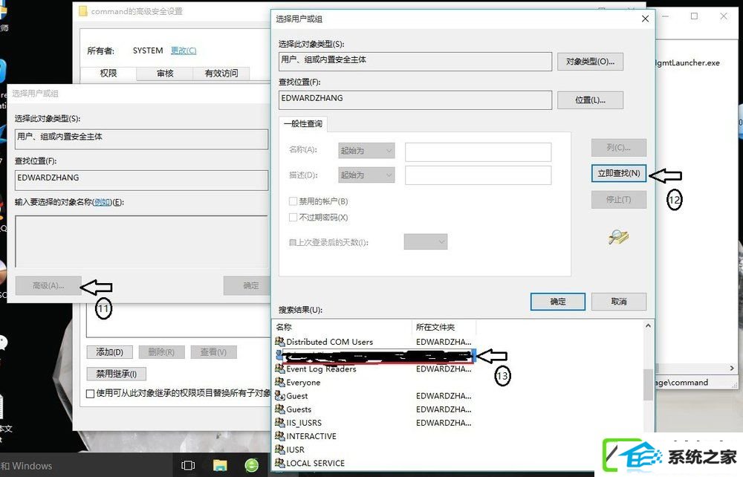Click the 描述(D) description text field

pyautogui.click(x=478, y=175)
